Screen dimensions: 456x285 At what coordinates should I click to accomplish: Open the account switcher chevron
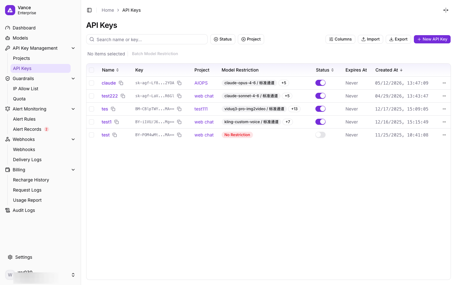coord(73,275)
